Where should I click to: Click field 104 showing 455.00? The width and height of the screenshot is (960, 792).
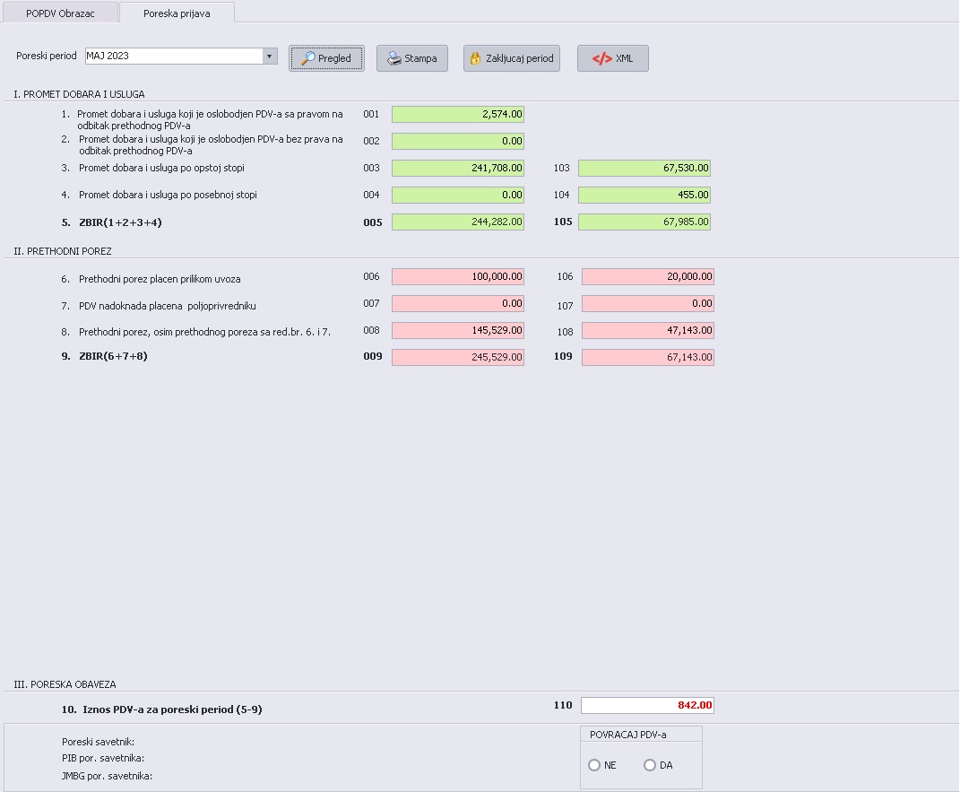[x=644, y=195]
